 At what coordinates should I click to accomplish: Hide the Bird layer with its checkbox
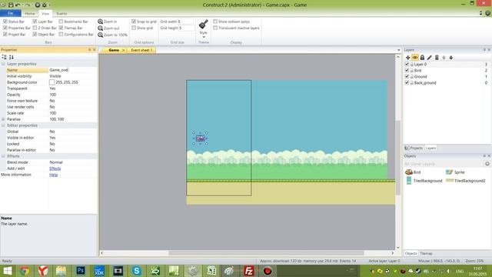click(x=407, y=70)
